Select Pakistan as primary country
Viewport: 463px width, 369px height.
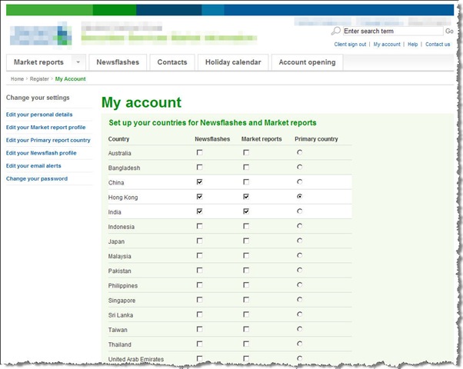300,270
